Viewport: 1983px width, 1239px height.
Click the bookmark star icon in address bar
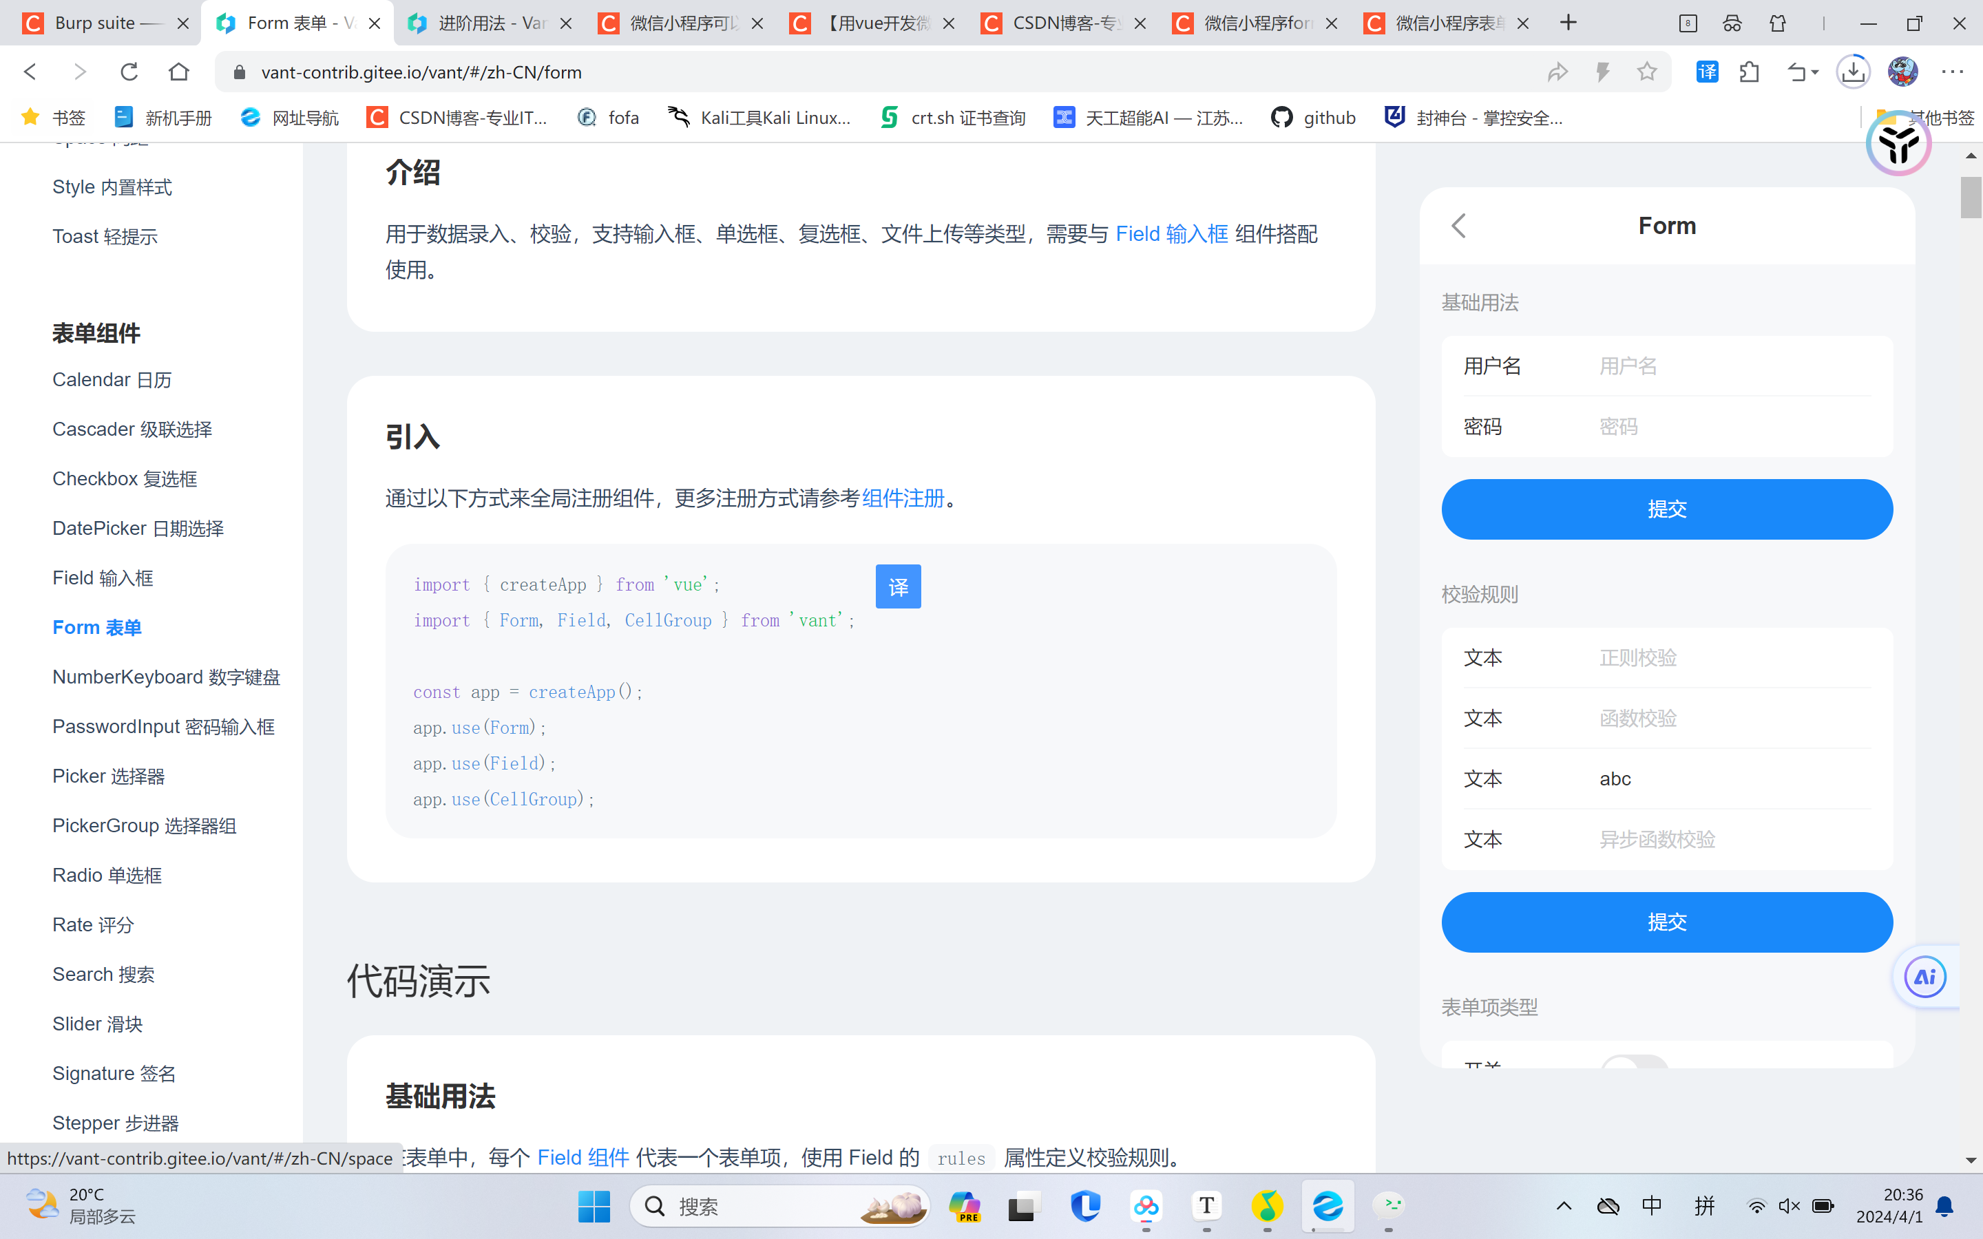coord(1646,72)
